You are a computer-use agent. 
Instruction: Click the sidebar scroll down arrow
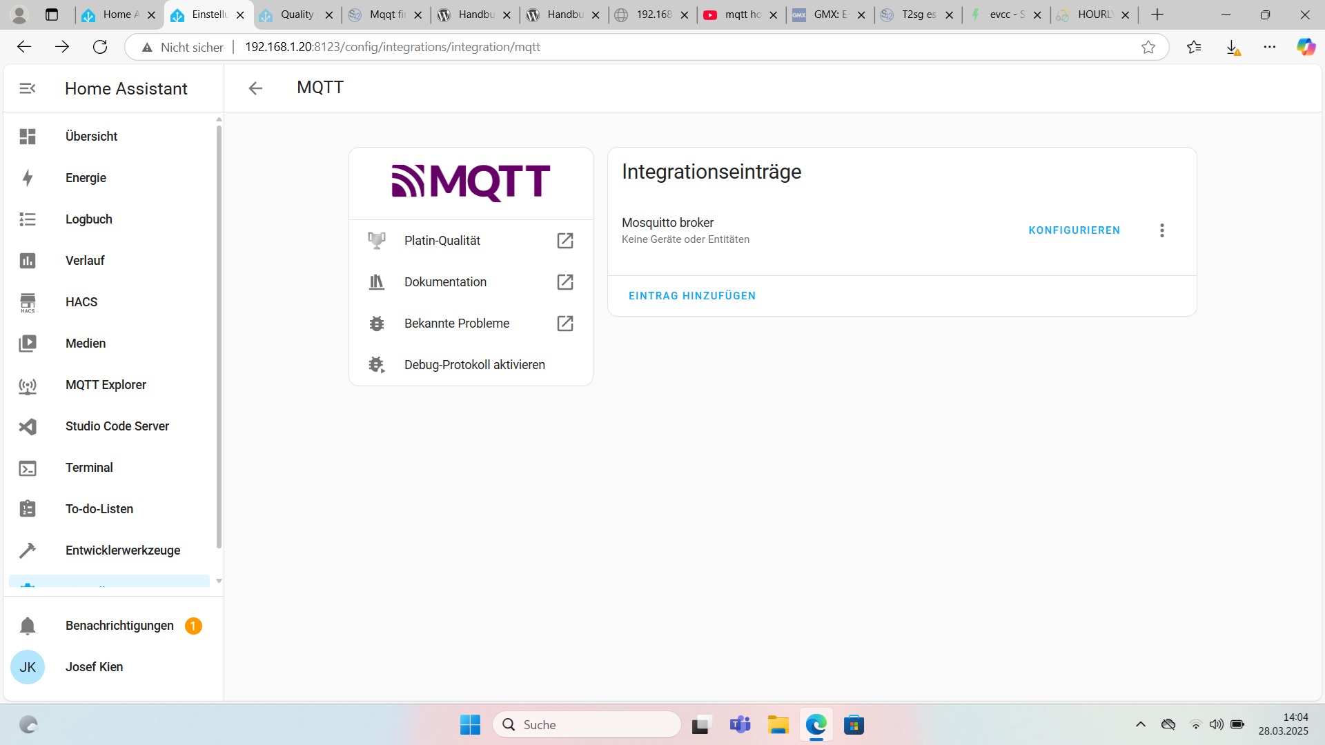coord(219,582)
